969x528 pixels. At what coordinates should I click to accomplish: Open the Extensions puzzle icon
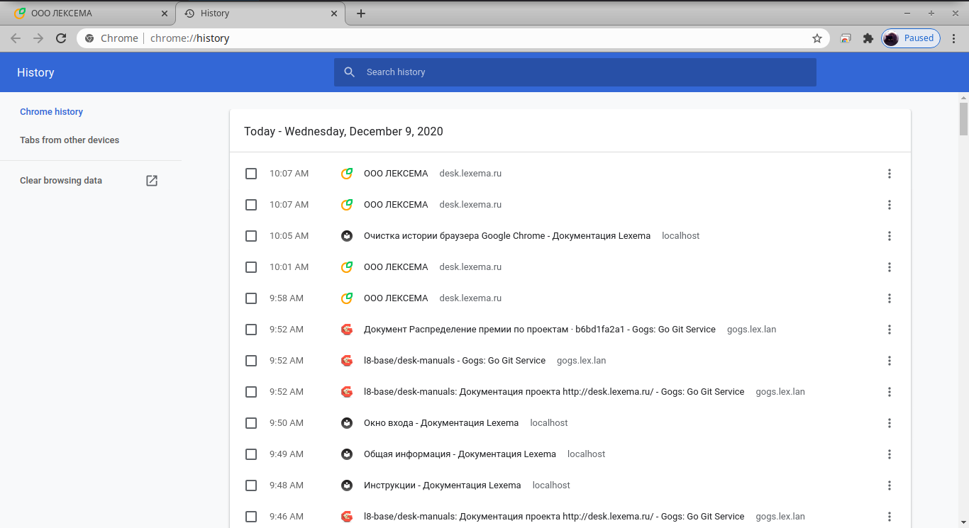point(868,38)
